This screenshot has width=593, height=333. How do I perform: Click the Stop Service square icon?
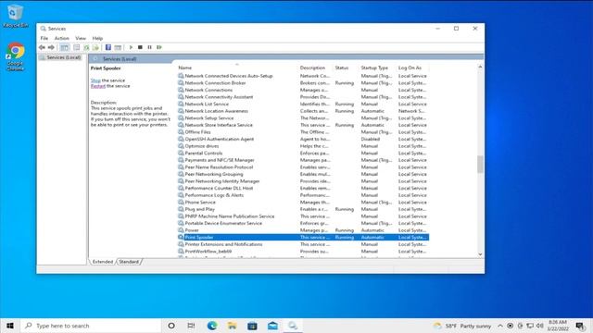[x=140, y=47]
